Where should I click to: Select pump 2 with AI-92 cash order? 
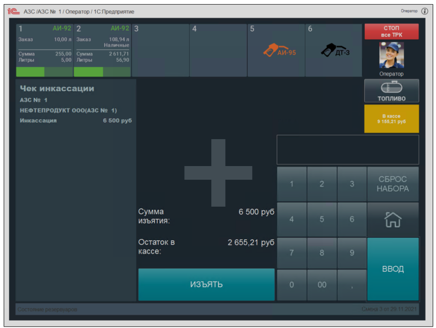tap(102, 50)
